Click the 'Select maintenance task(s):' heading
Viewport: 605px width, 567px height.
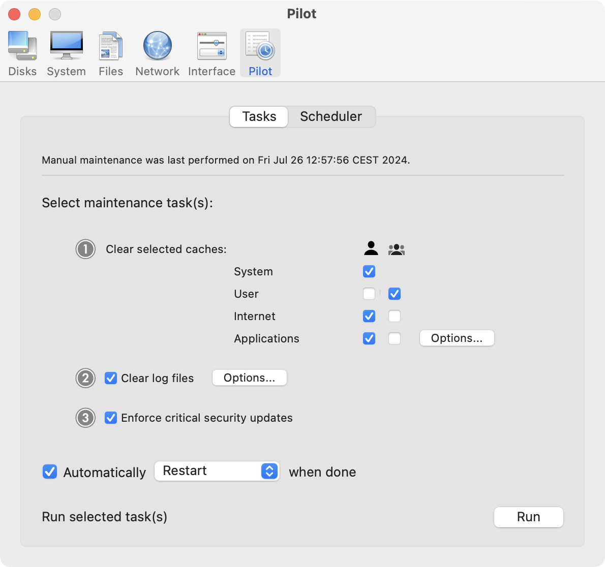coord(127,203)
